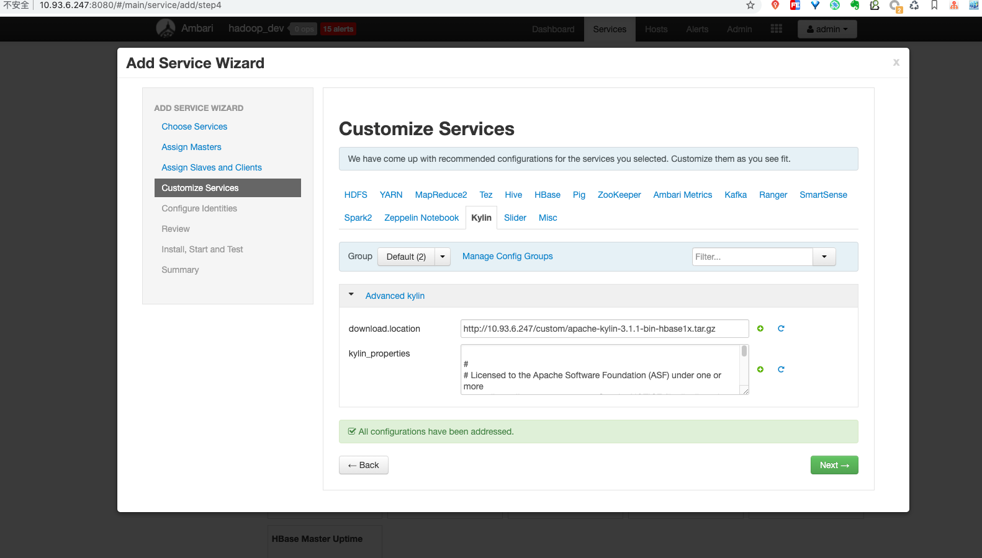Open the recycle arrows extension icon

tap(914, 6)
